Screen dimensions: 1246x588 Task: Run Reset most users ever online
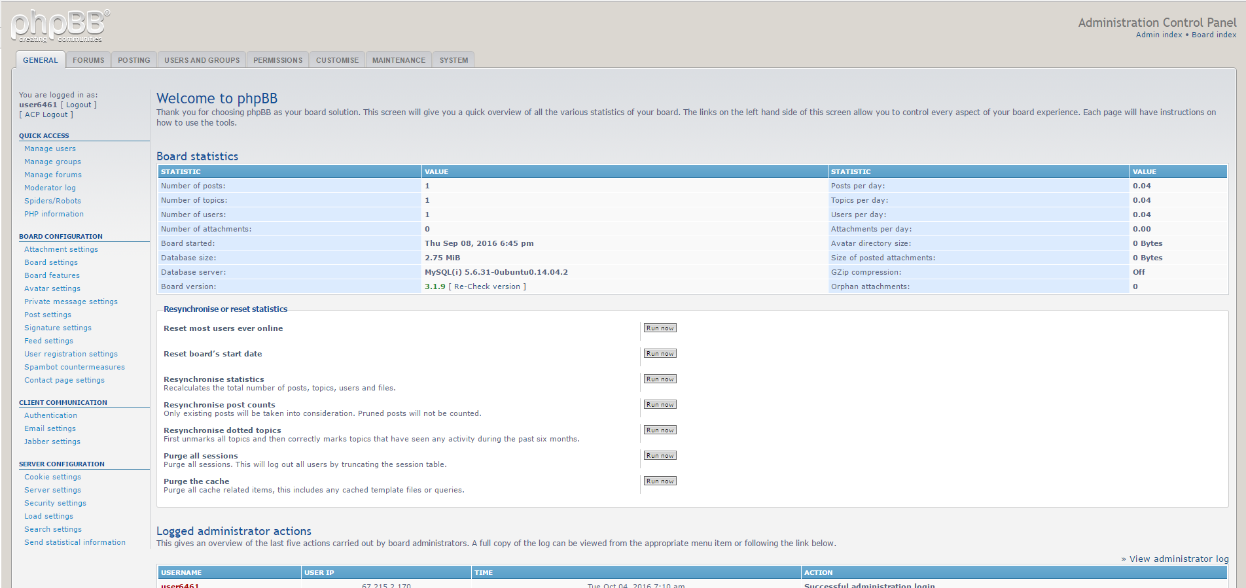[x=660, y=328]
